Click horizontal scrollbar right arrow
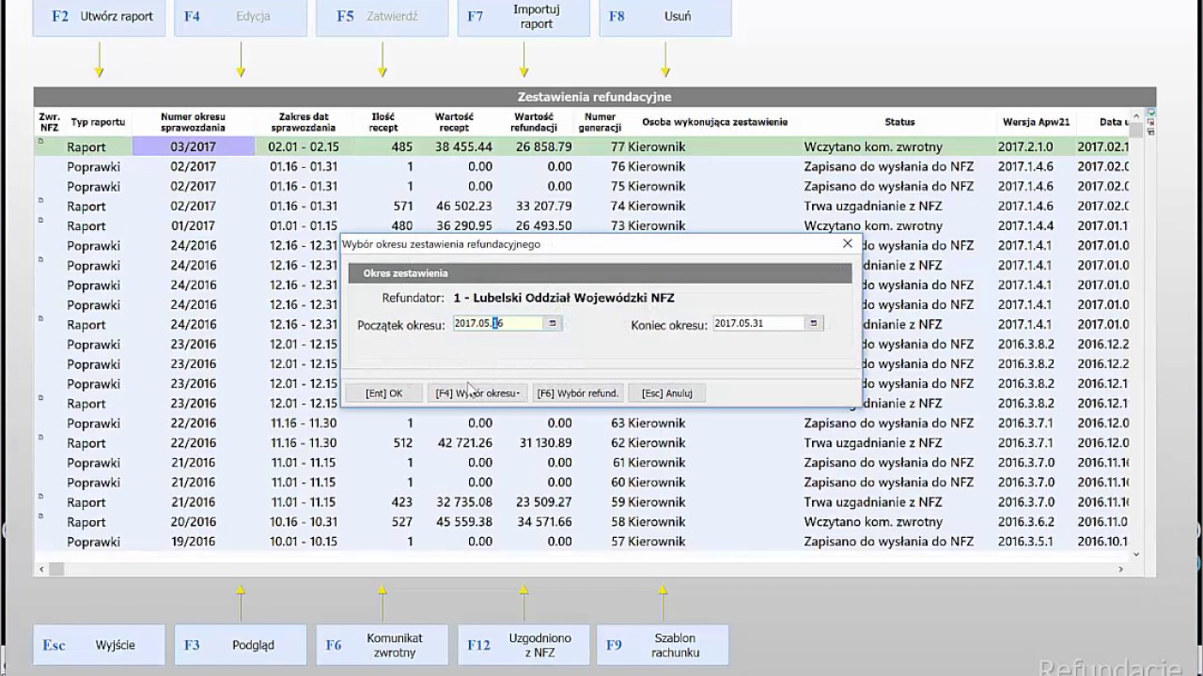The image size is (1203, 676). (1120, 569)
